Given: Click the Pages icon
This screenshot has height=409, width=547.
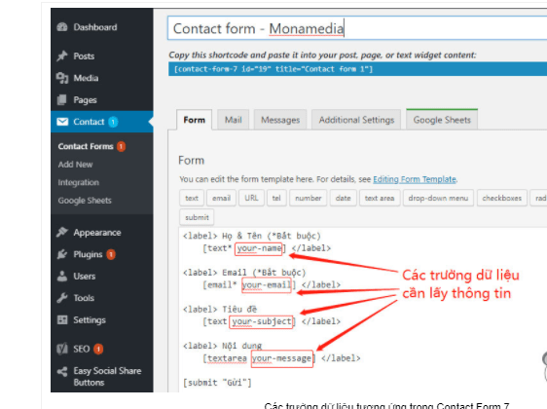Looking at the screenshot, I should (62, 99).
